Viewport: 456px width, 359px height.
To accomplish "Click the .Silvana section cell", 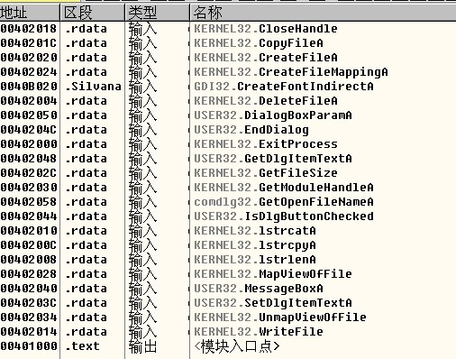I will coord(93,87).
